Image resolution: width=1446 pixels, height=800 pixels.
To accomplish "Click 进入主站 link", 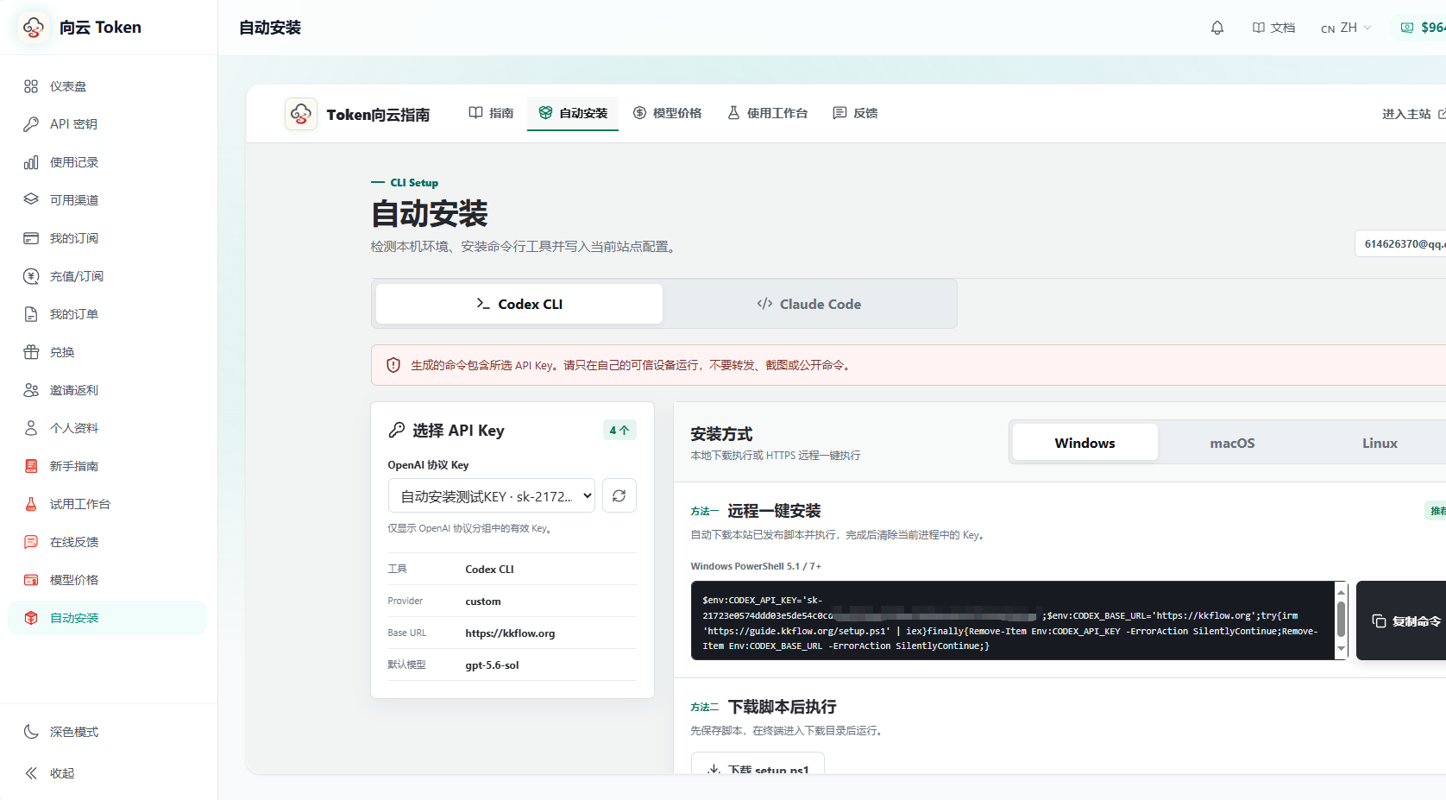I will (x=1413, y=114).
